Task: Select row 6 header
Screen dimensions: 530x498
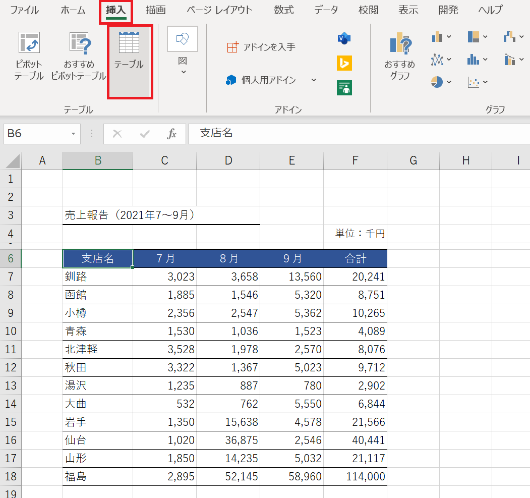Action: pyautogui.click(x=11, y=259)
